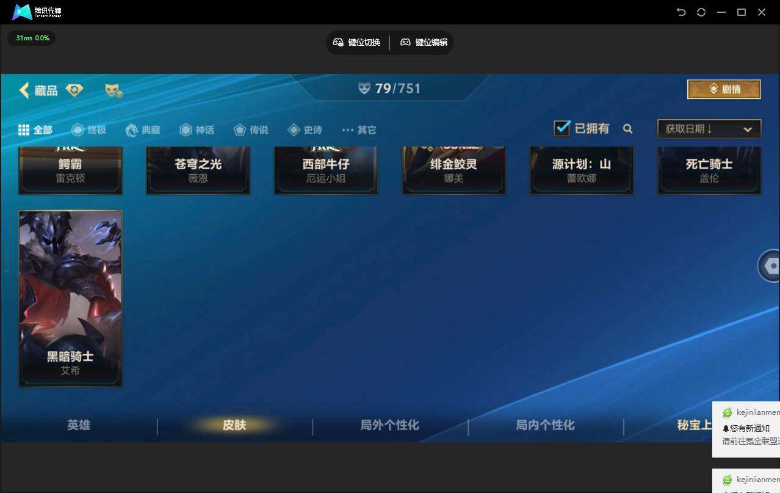
Task: Click the back arrow in the title bar
Action: point(681,12)
